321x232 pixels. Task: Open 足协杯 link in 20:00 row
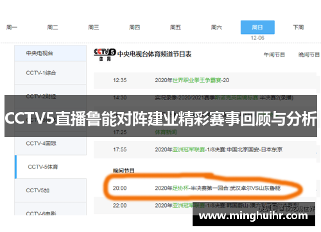tap(180, 188)
